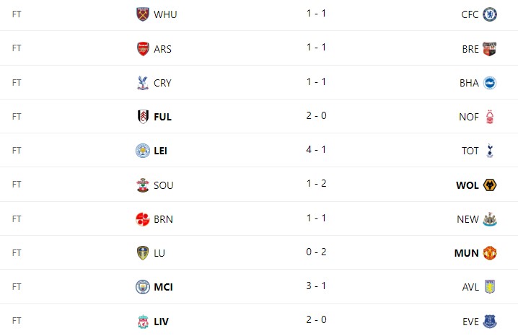Open the MCI team name link
The height and width of the screenshot is (336, 518).
pos(163,287)
